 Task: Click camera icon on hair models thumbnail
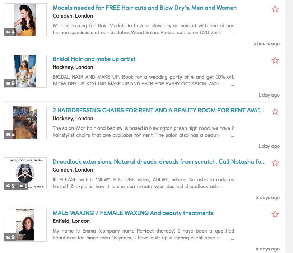tap(8, 32)
